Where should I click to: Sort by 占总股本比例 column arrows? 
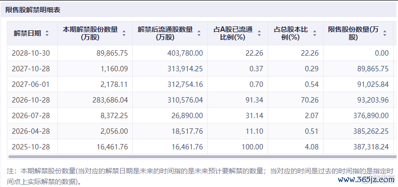coord(315,33)
